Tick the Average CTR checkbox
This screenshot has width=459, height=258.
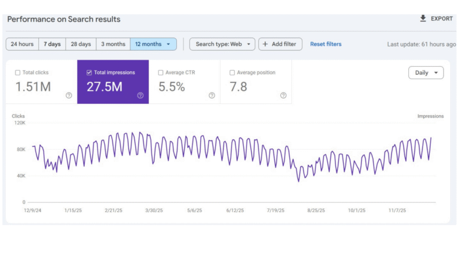pos(161,73)
